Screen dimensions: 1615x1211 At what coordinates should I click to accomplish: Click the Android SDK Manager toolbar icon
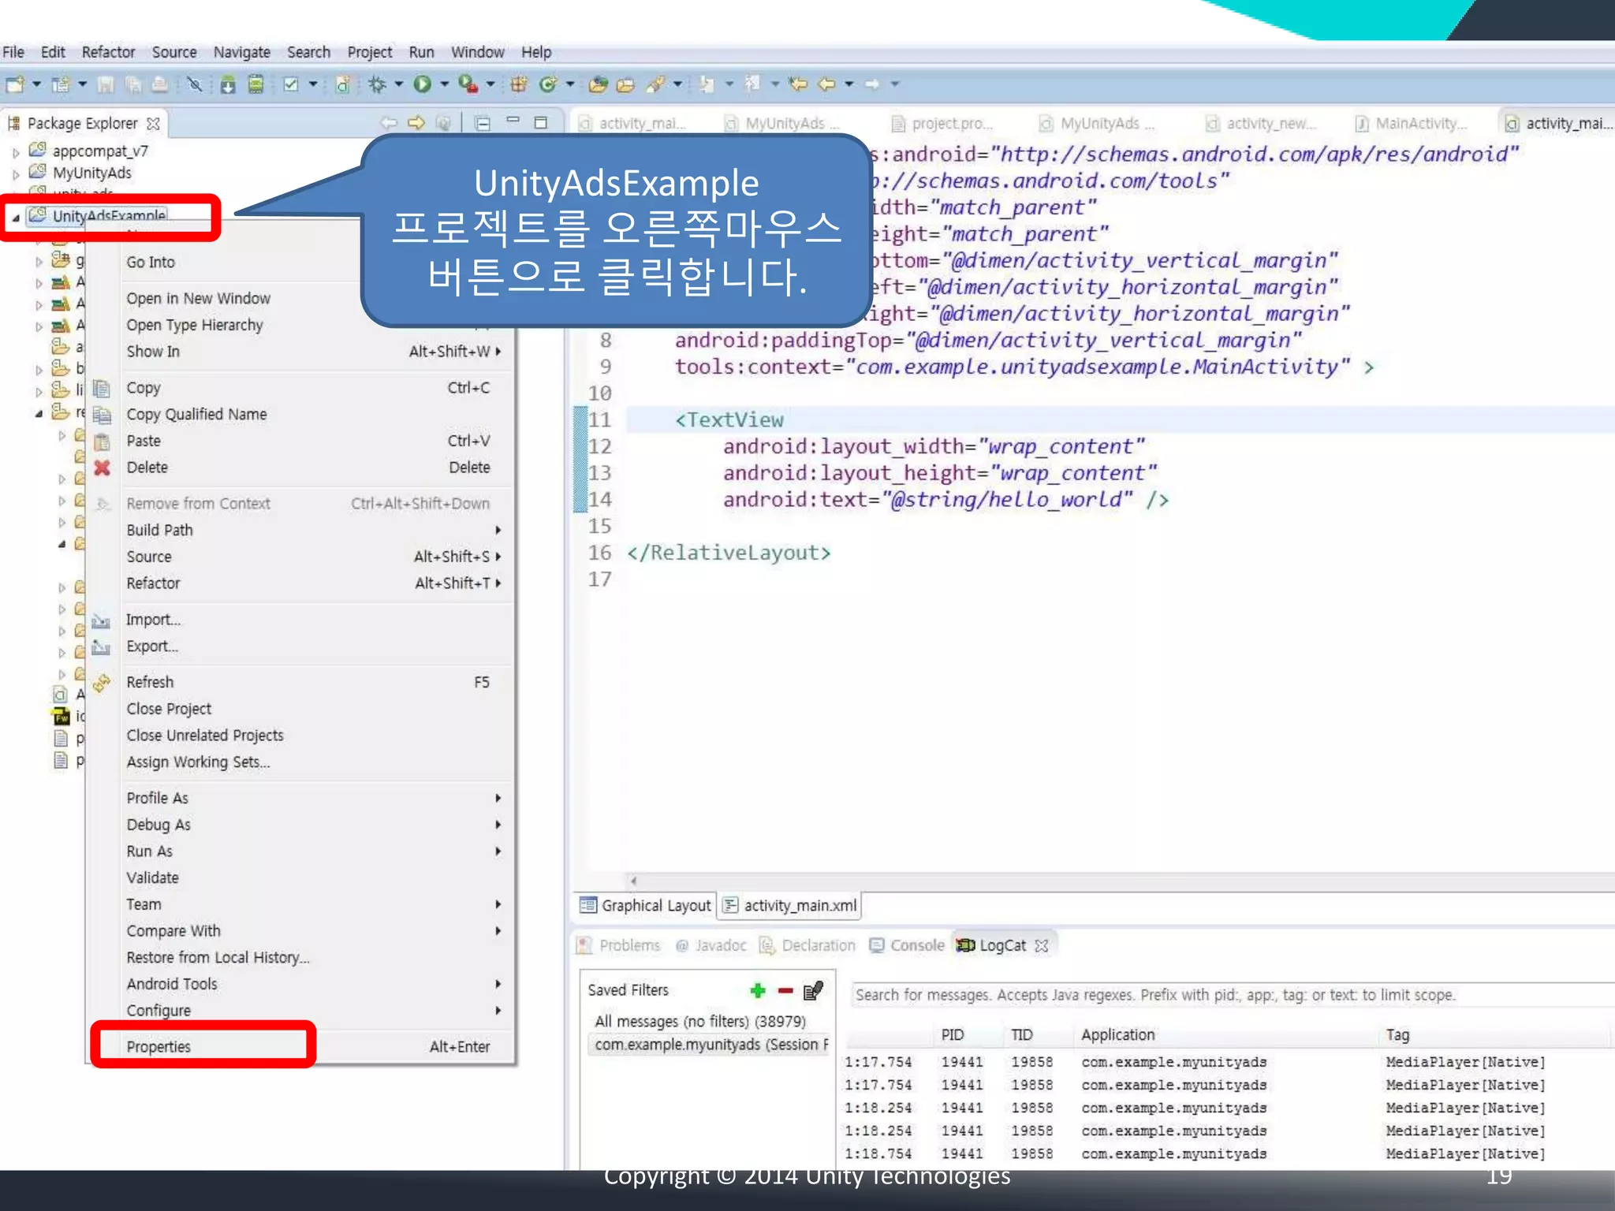click(x=228, y=84)
